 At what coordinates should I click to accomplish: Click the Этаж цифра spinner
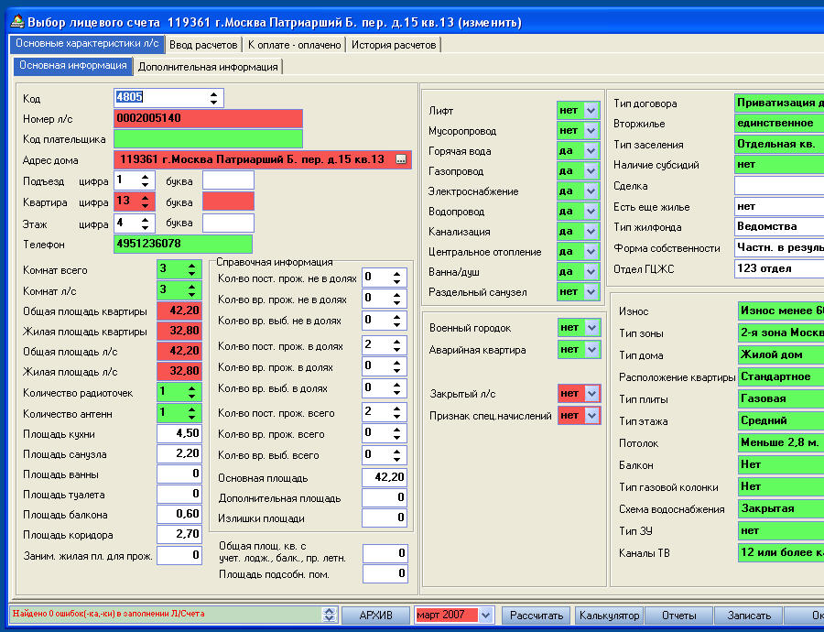[145, 223]
